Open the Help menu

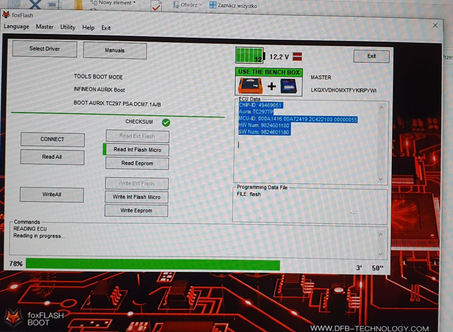[88, 27]
